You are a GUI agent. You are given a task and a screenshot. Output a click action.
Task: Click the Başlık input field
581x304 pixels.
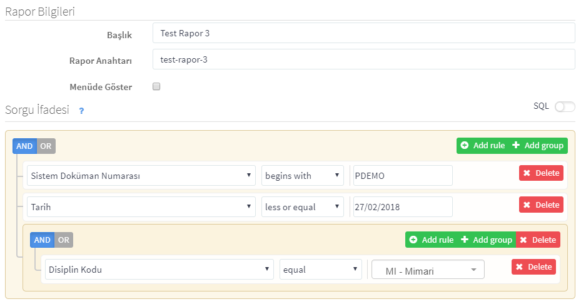tap(363, 33)
